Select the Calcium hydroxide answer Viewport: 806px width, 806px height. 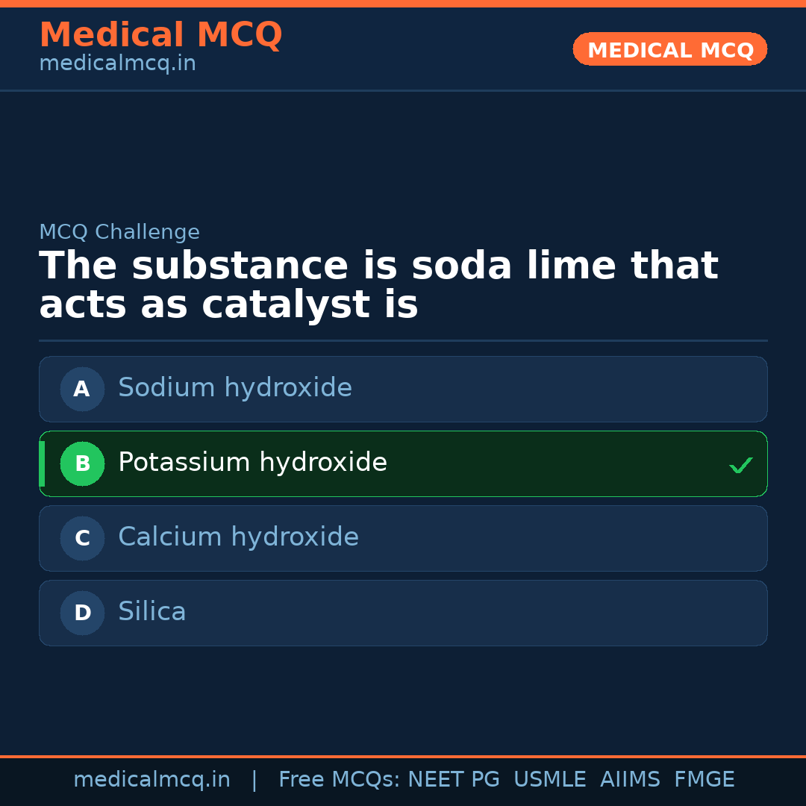pos(238,537)
